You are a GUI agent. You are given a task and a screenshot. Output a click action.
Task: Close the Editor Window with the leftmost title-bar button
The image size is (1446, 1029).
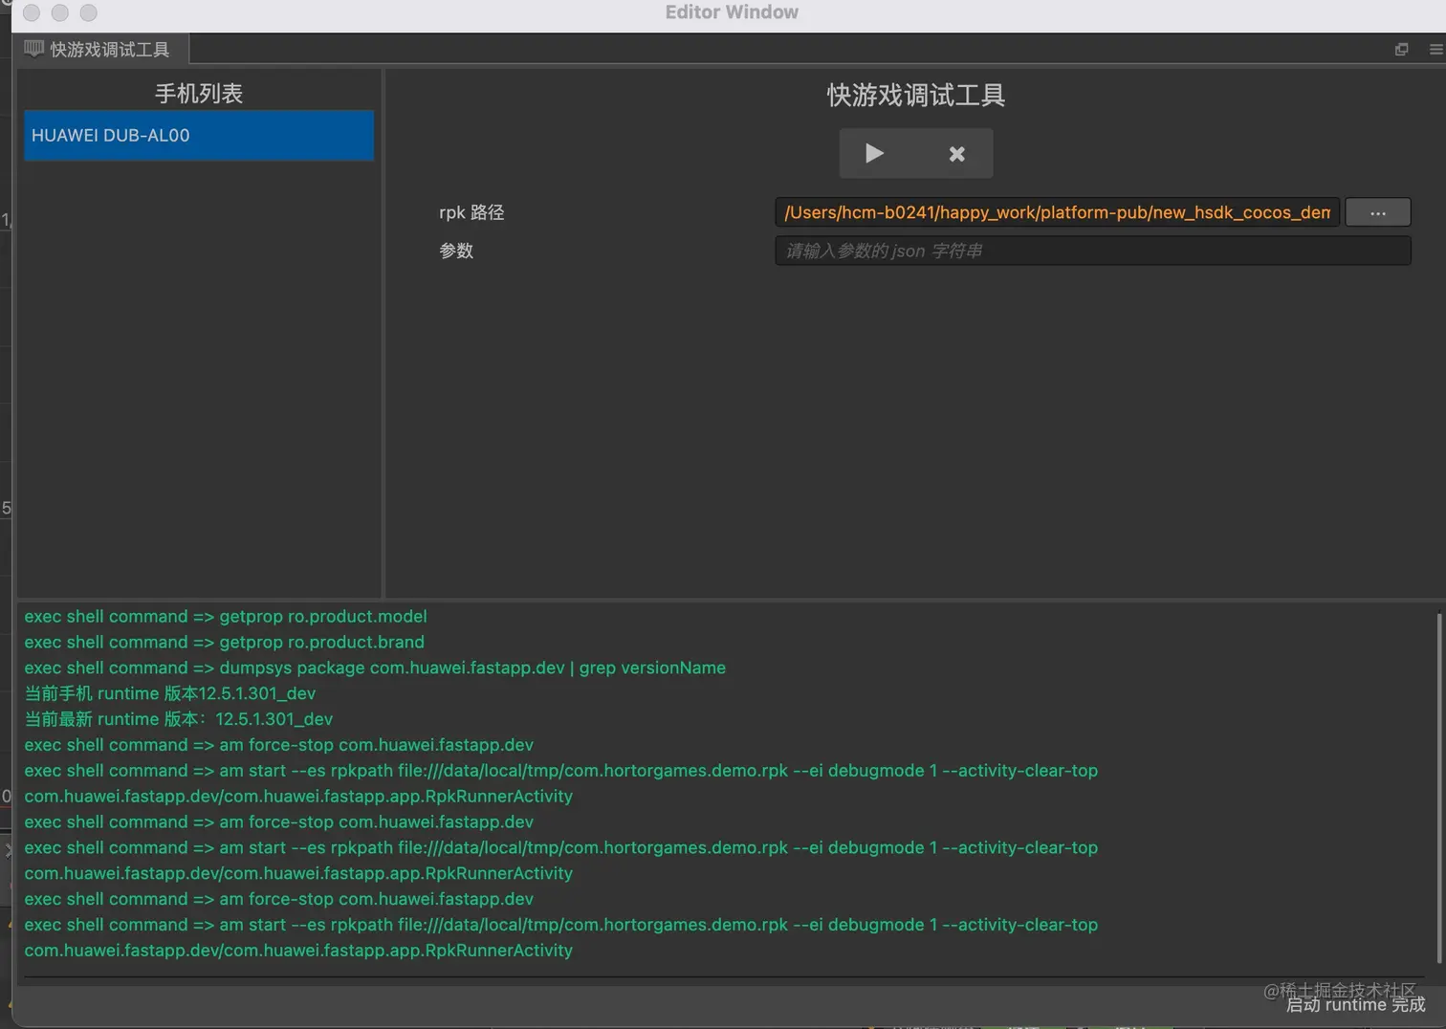[32, 12]
